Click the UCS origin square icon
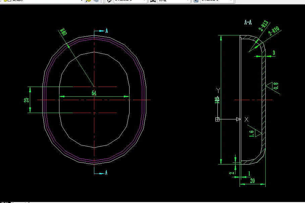Image resolution: width=305 pixels, height=203 pixels. click(217, 119)
